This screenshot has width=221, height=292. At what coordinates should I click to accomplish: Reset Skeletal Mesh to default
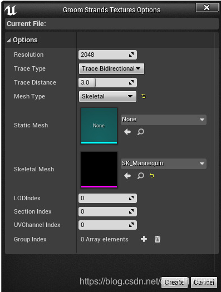(x=152, y=175)
